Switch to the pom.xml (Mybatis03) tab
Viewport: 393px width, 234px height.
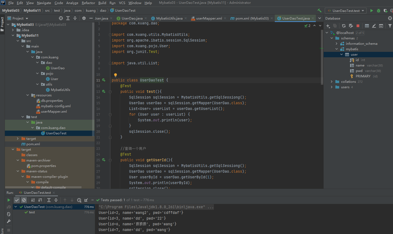(x=252, y=18)
